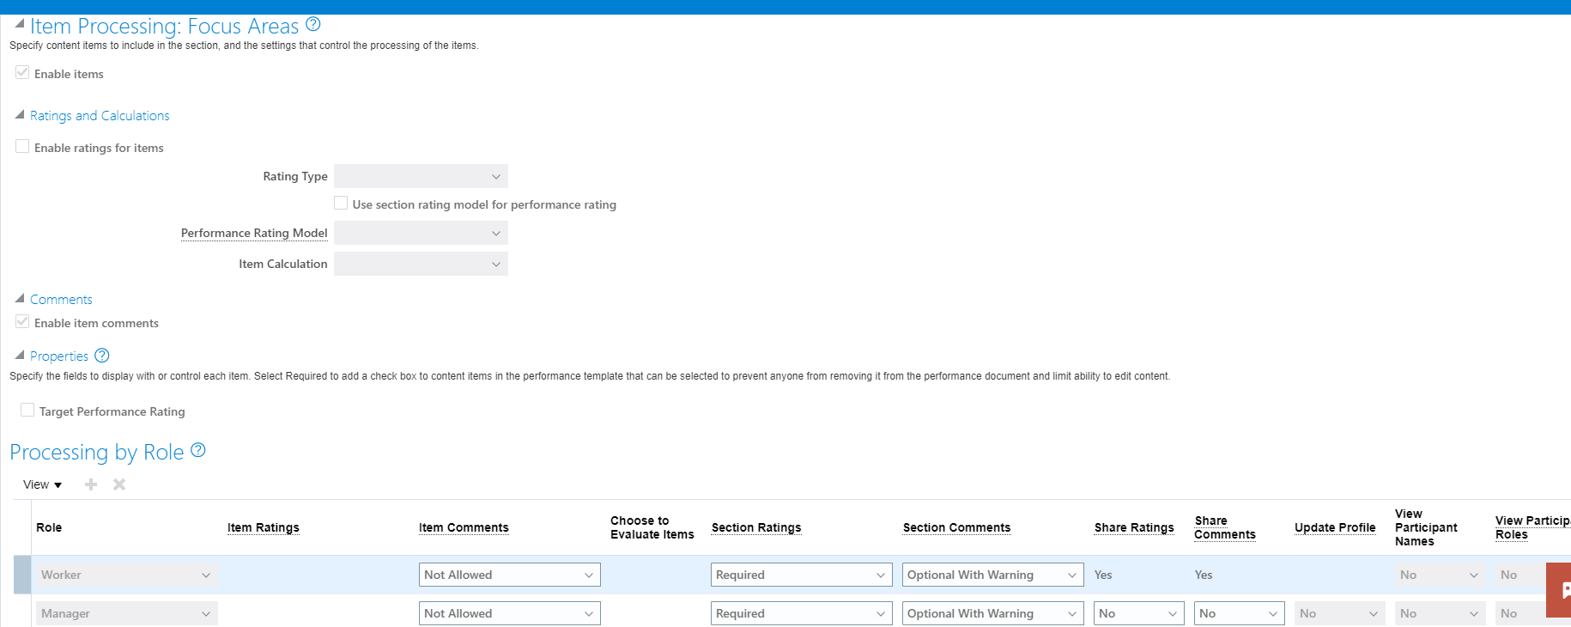Toggle Enable items checkbox
The width and height of the screenshot is (1571, 627).
22,73
